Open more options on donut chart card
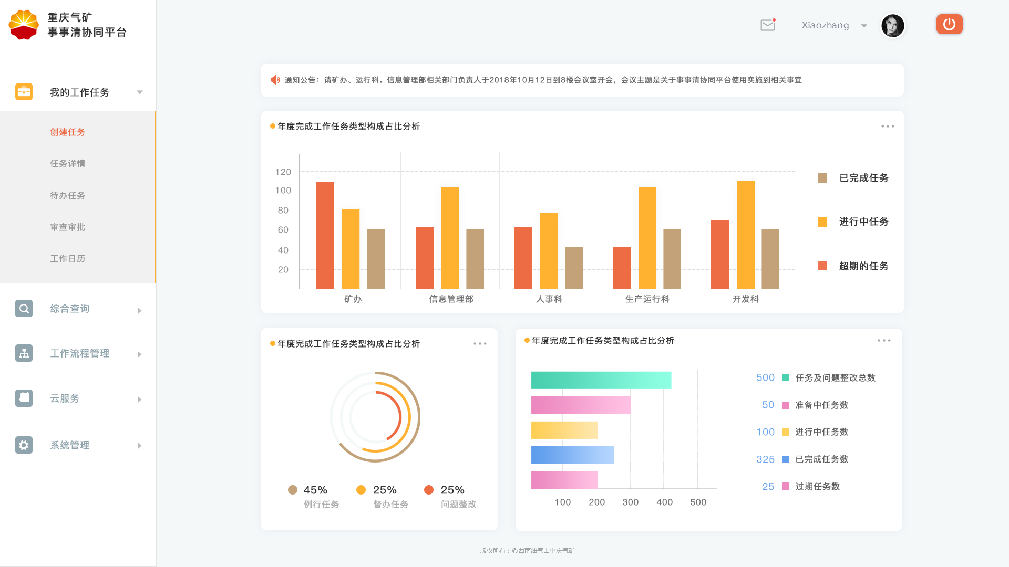 (480, 344)
